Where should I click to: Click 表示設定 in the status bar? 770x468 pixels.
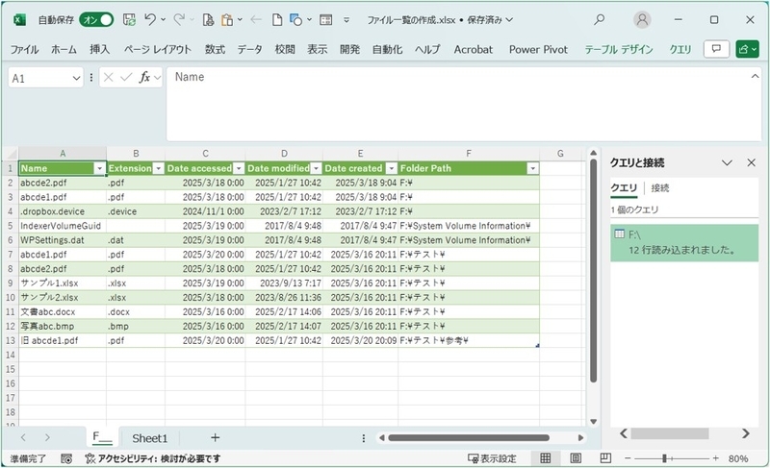[492, 458]
